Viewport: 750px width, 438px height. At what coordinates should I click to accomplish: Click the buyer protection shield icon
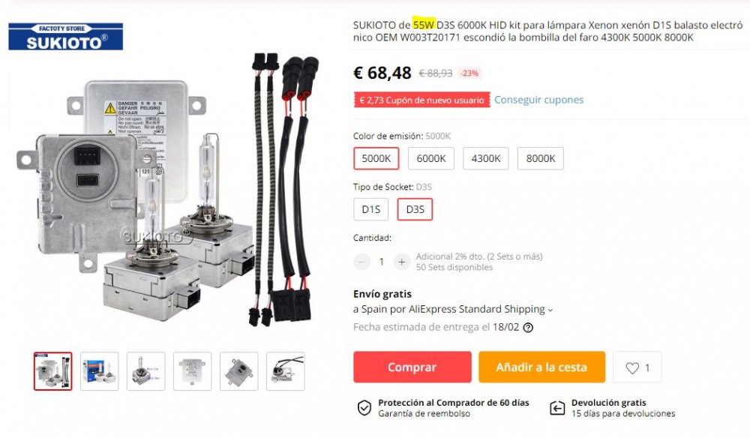(x=364, y=408)
